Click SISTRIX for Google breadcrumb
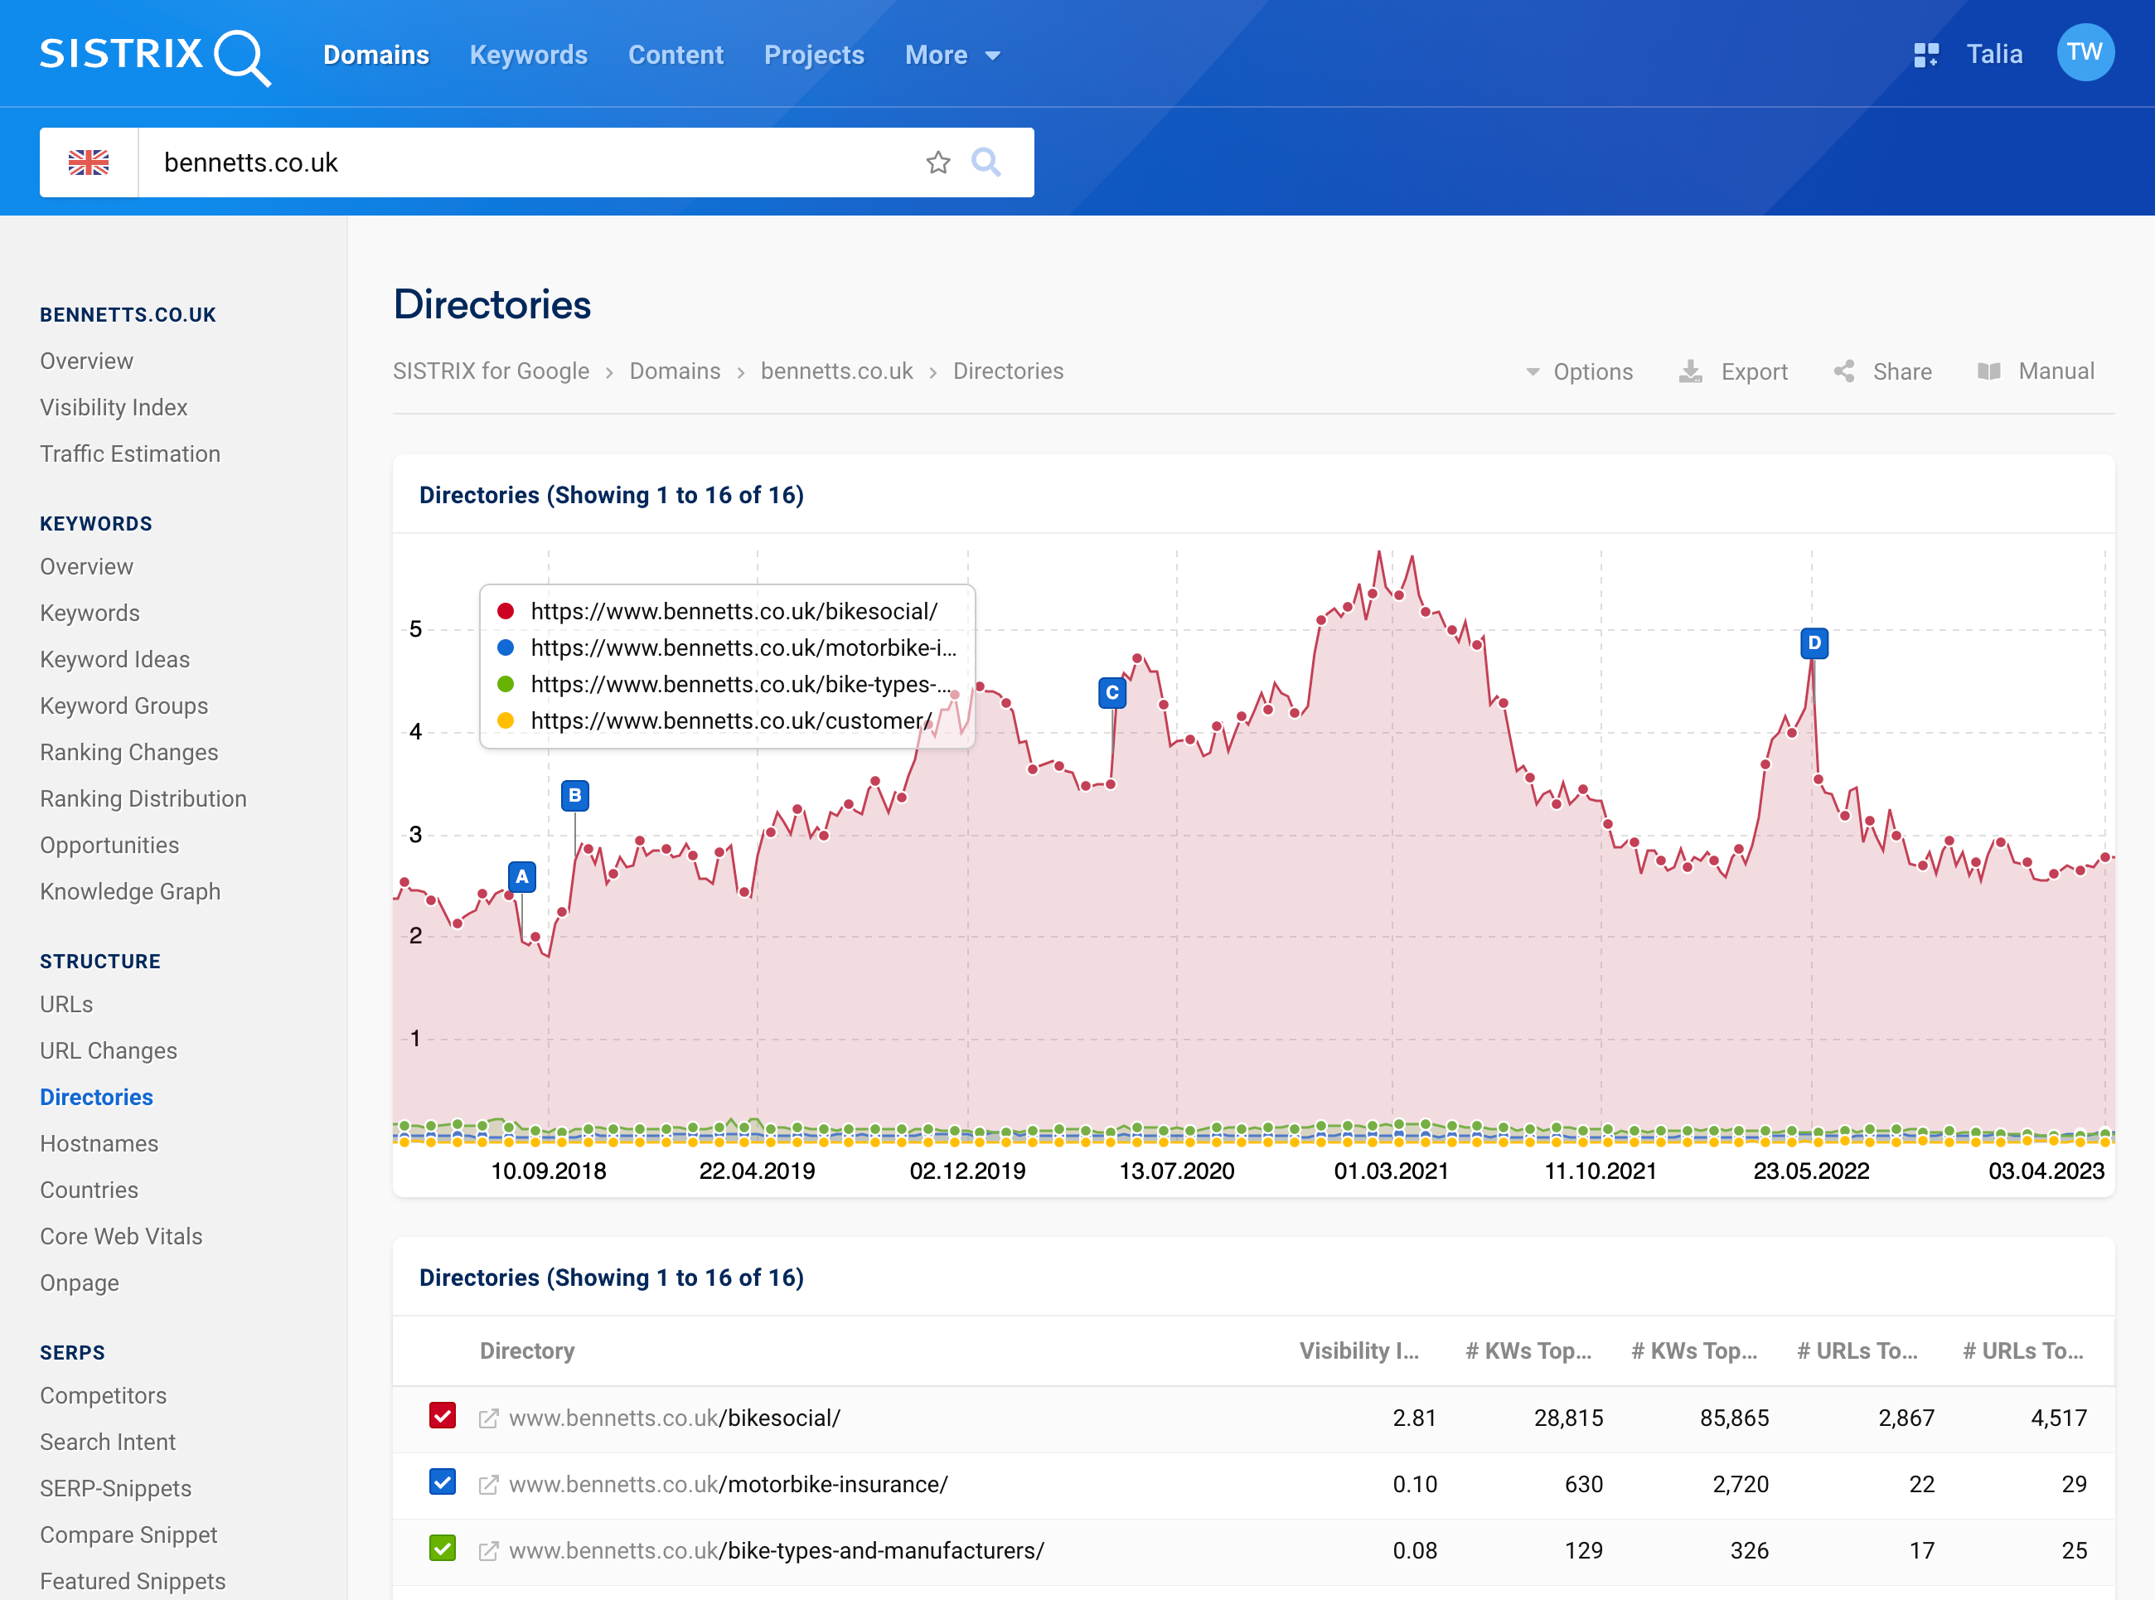This screenshot has width=2155, height=1600. 491,371
